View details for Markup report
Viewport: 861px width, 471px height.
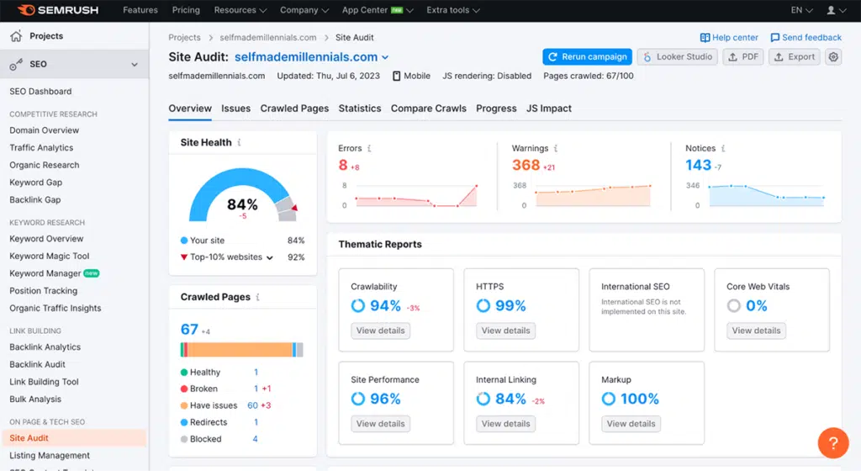[x=631, y=424]
